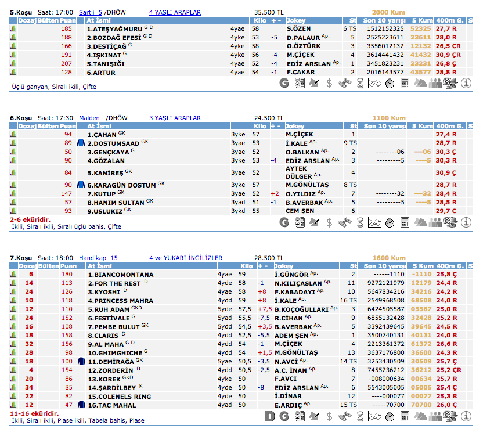Viewport: 494px width, 436px height.
Task: Open the info icon for race 7
Action: pyautogui.click(x=466, y=416)
